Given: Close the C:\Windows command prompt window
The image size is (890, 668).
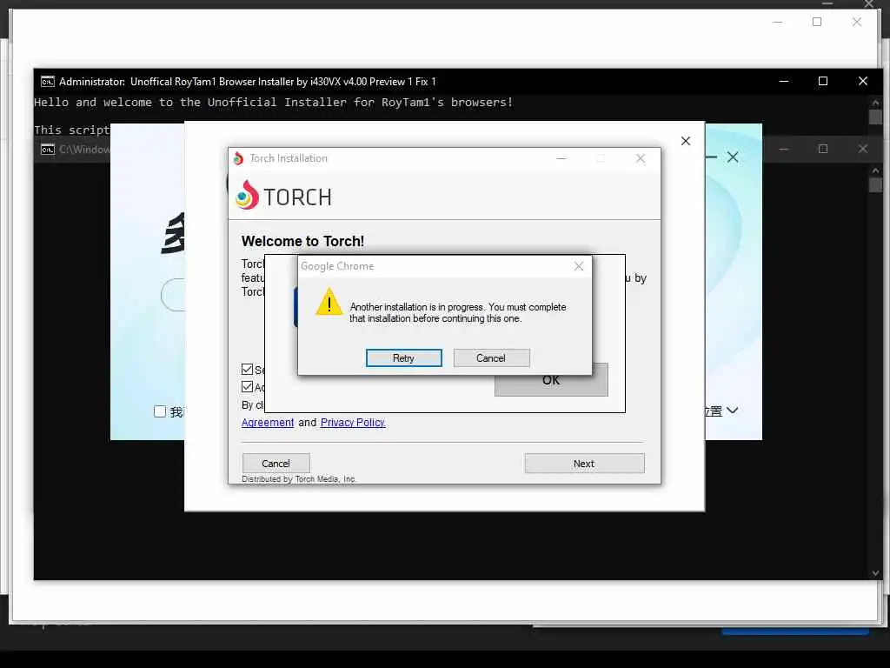Looking at the screenshot, I should coord(863,149).
